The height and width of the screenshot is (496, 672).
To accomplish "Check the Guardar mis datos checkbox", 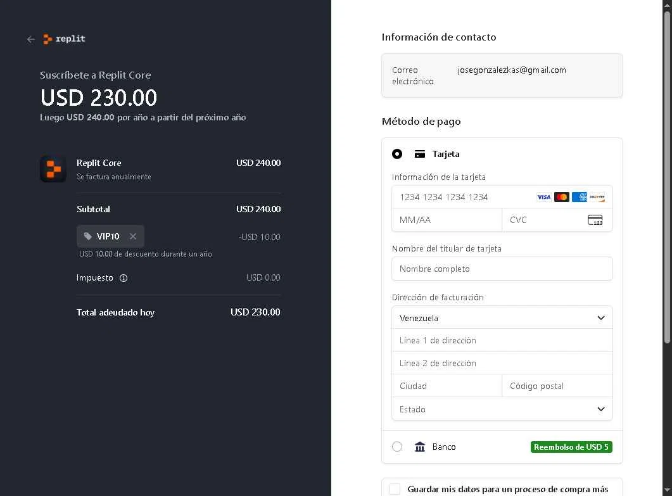I will (x=395, y=489).
